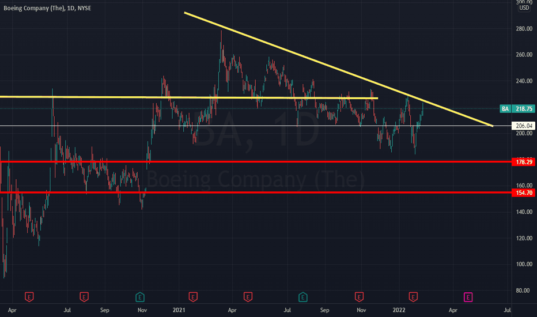Select the 206.04 white line price label
This screenshot has width=537, height=317.
pyautogui.click(x=523, y=126)
